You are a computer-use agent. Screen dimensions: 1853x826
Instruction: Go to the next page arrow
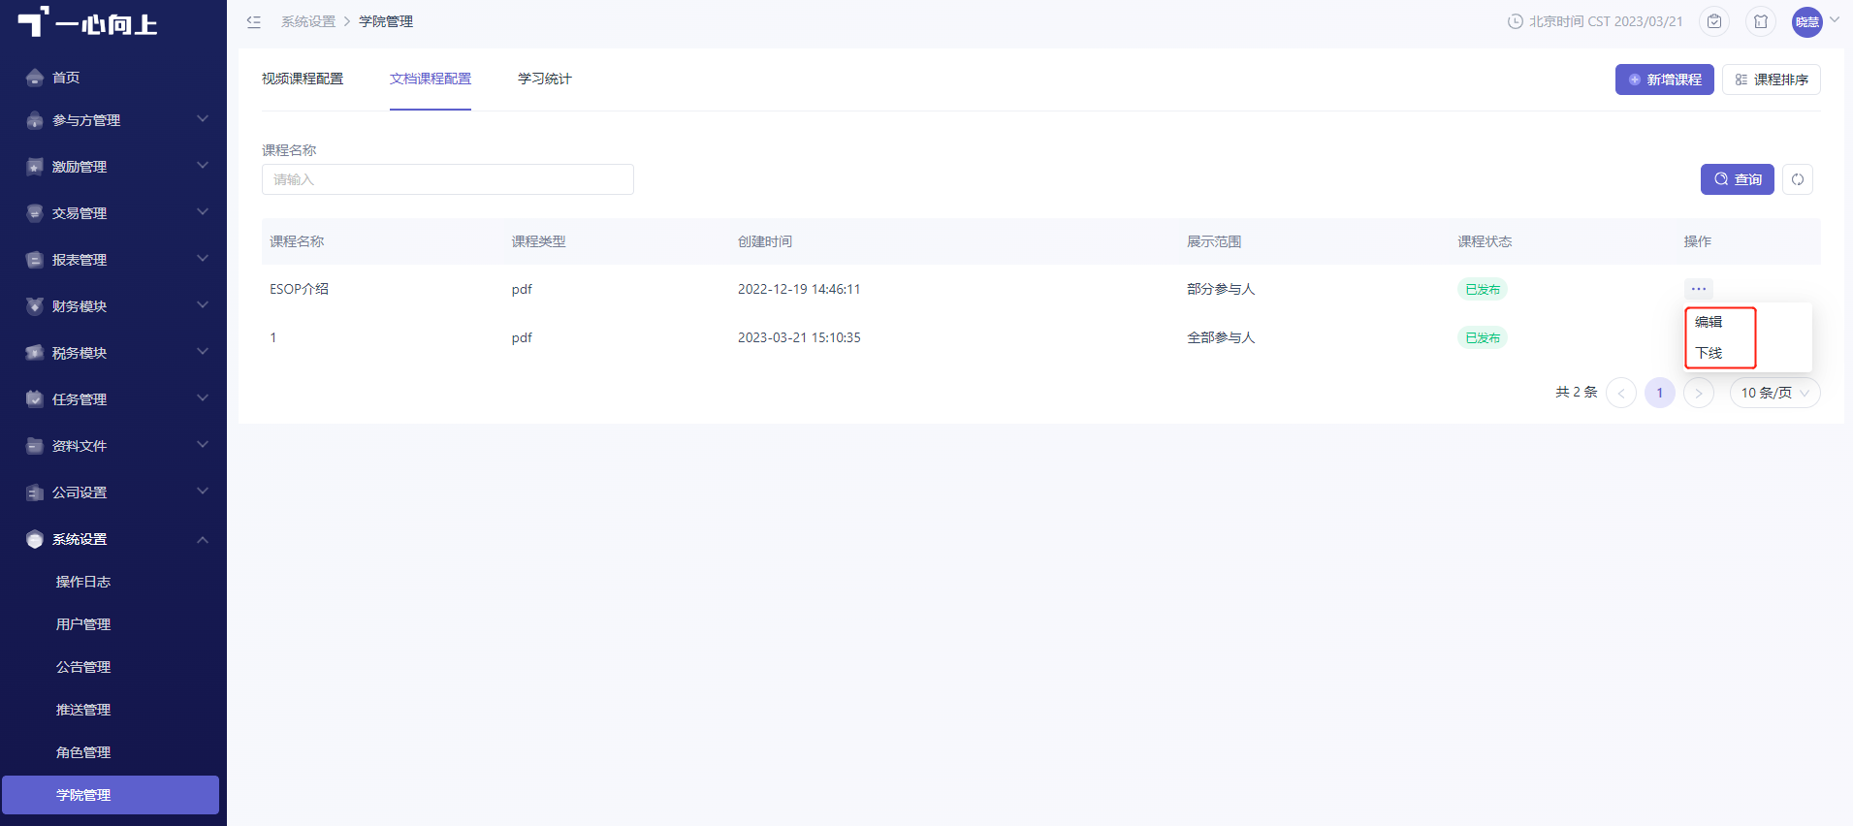tap(1699, 393)
